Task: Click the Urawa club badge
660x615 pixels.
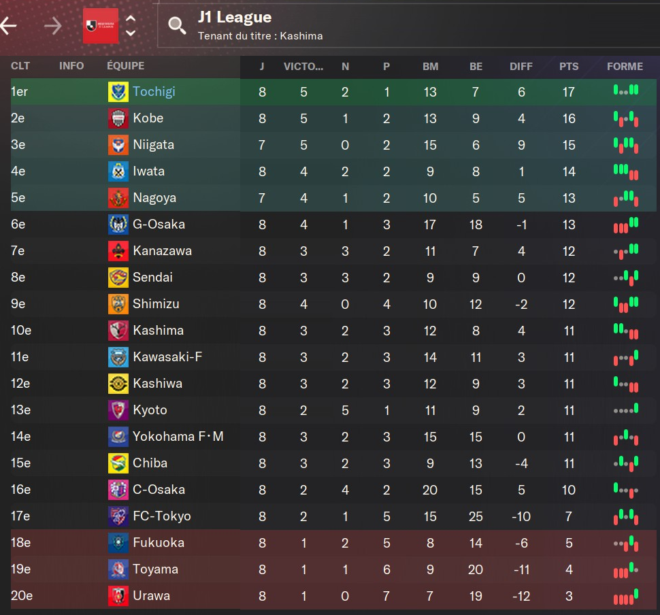Action: pos(118,596)
